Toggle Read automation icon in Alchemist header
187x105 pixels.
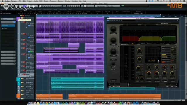113,20
